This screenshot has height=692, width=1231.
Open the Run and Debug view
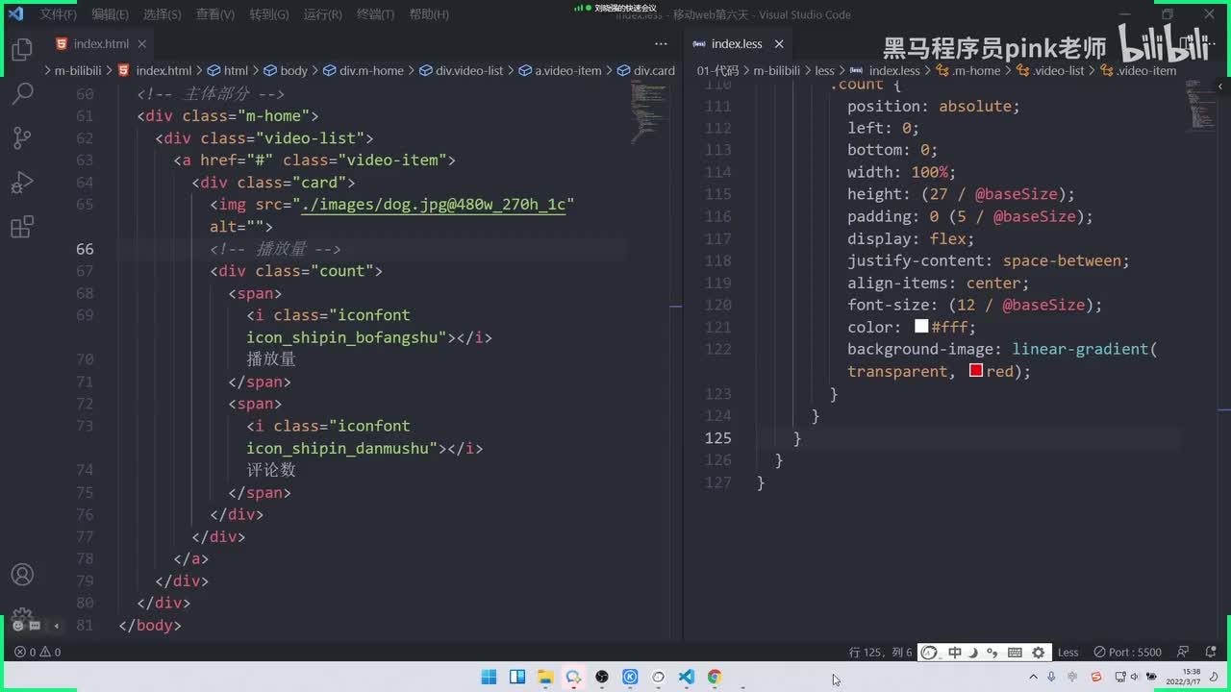[x=22, y=183]
